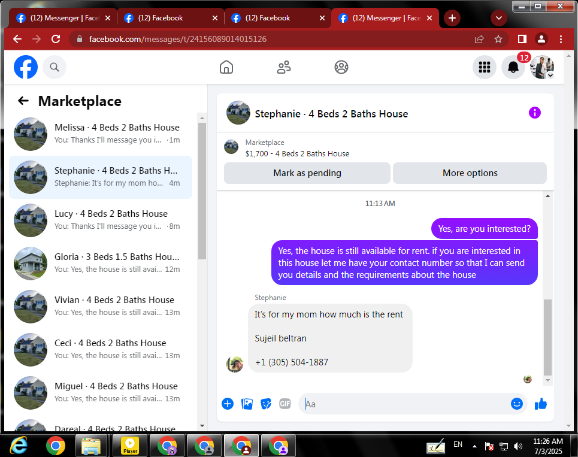Open the Groups icon in top navigation
578x457 pixels.
point(341,67)
